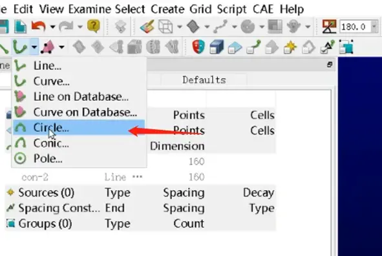Choose Circle... from the dropdown
The width and height of the screenshot is (382, 256).
click(79, 127)
